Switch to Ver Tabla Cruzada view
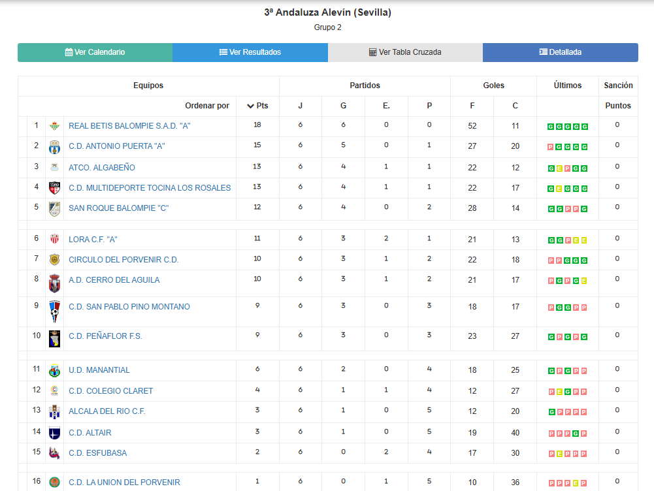 pyautogui.click(x=406, y=52)
